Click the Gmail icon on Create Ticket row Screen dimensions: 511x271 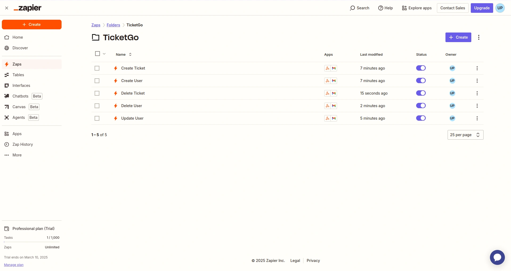(334, 68)
